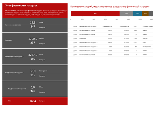The width and height of the screenshot is (153, 117).
Task: Click the 'Длительность' column header
Action: pyautogui.click(x=124, y=26)
